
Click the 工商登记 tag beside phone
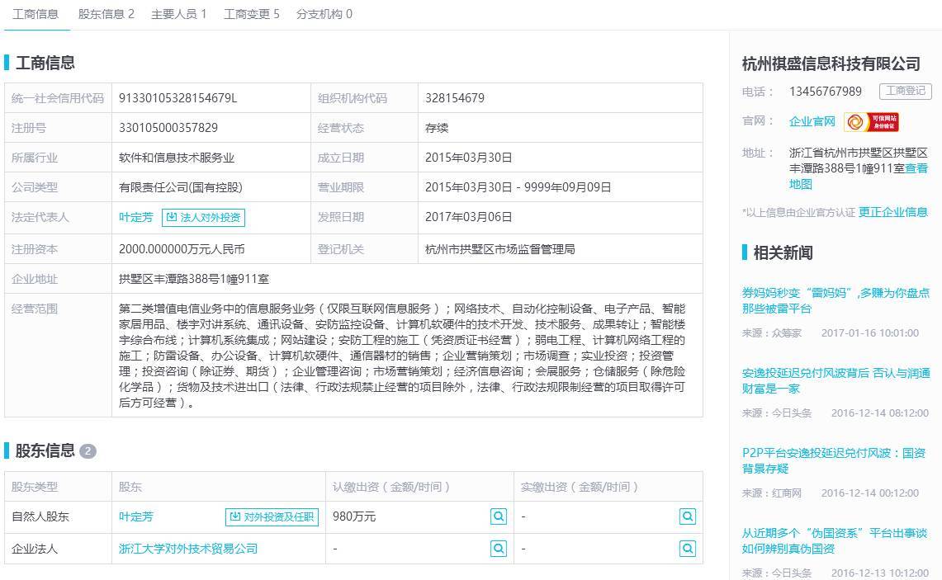905,92
